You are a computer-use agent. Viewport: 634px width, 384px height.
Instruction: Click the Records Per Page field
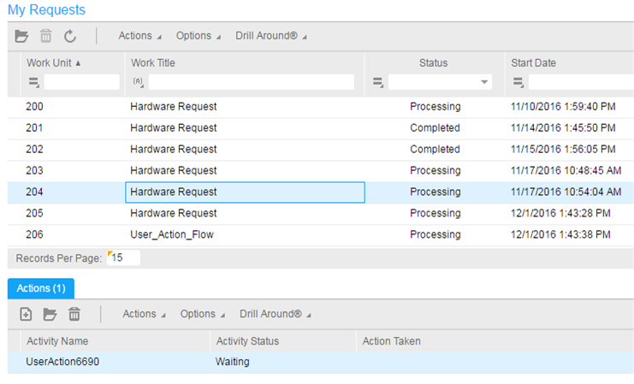coord(125,257)
